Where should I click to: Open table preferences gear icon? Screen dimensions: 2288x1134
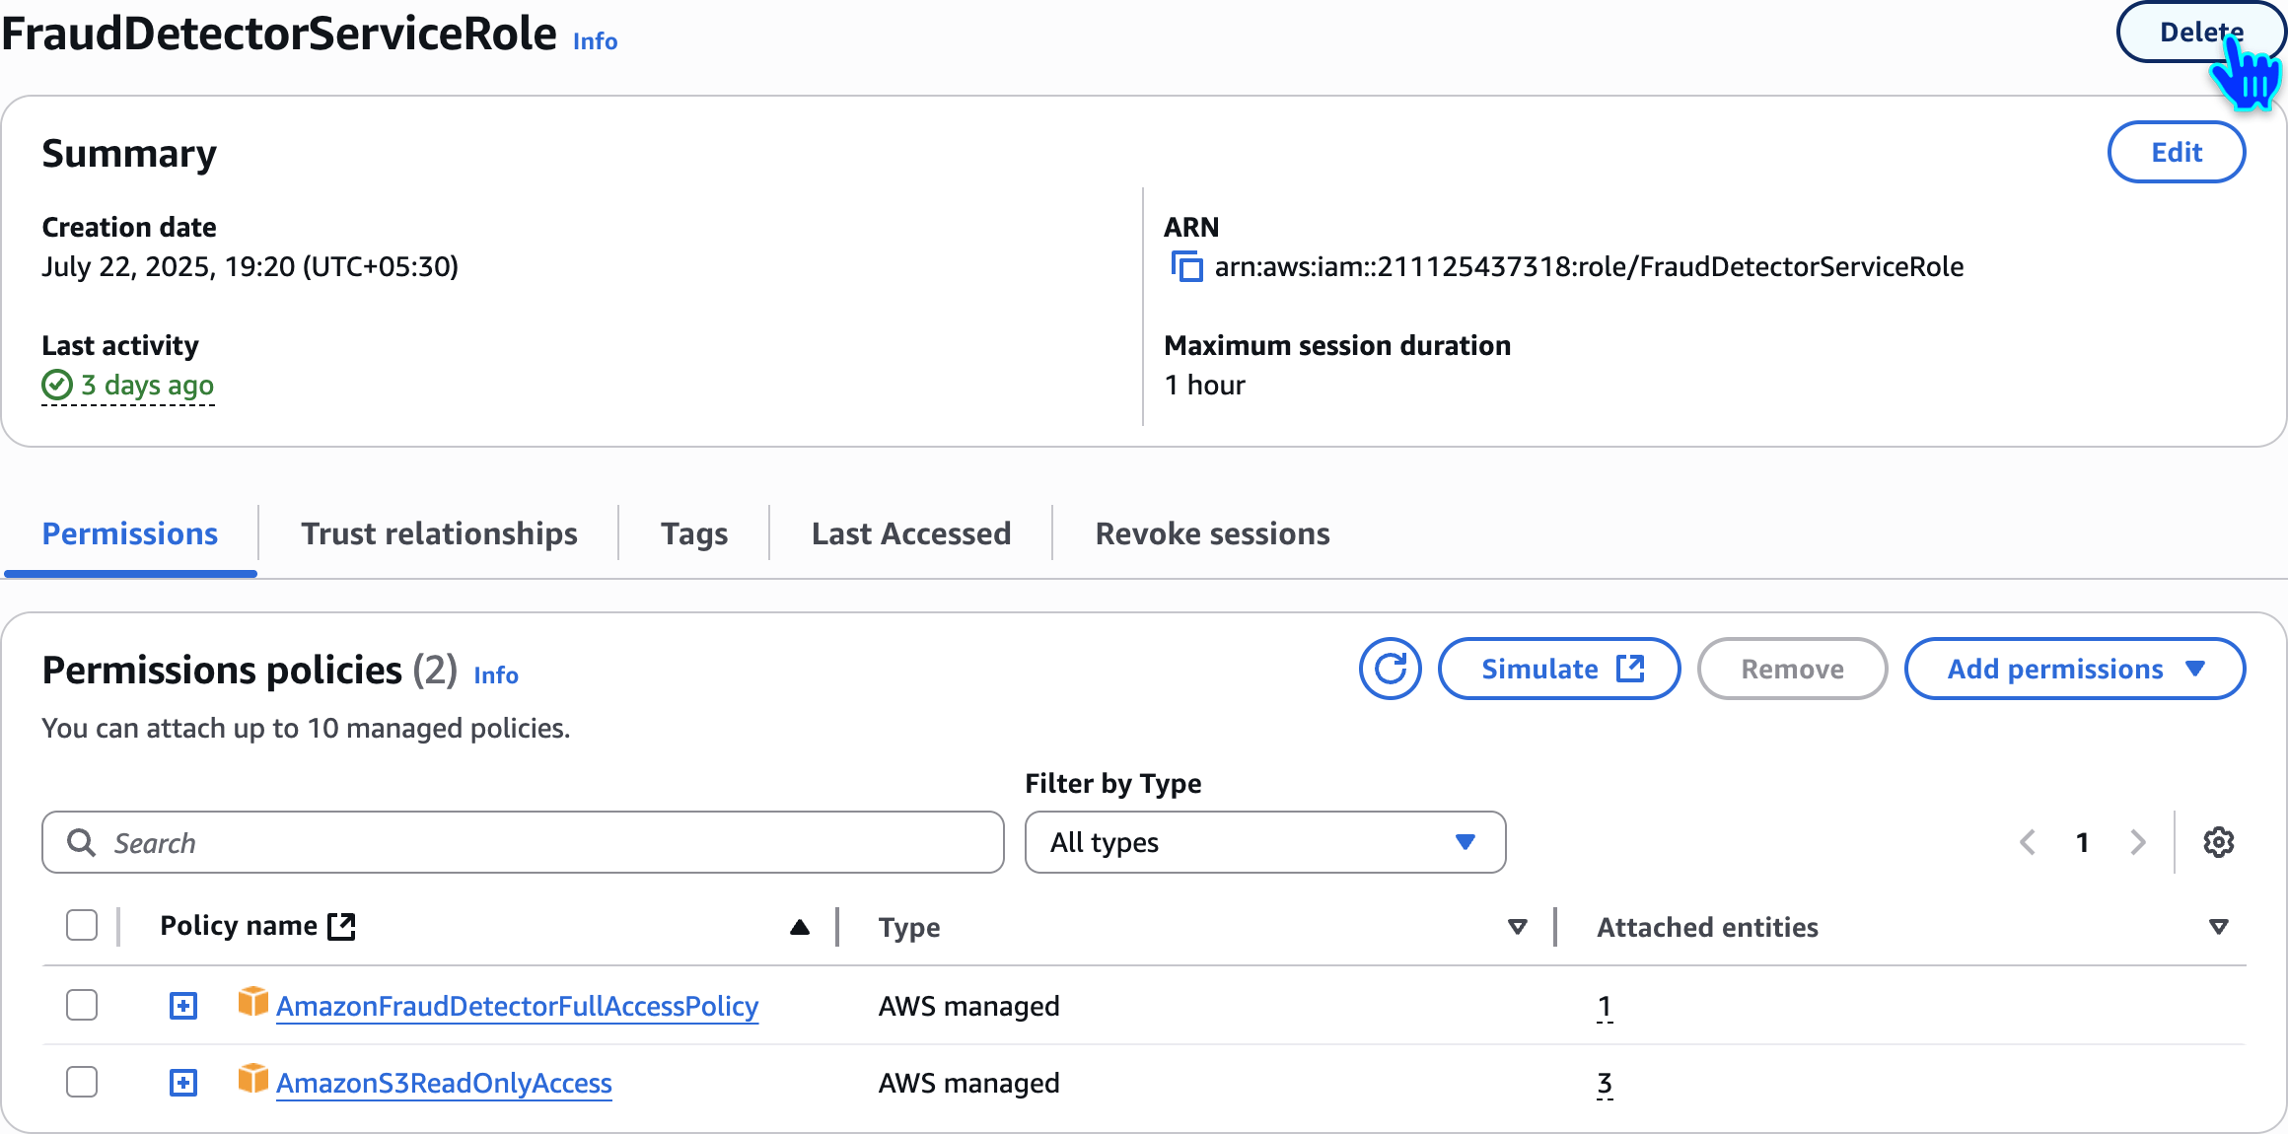tap(2218, 842)
